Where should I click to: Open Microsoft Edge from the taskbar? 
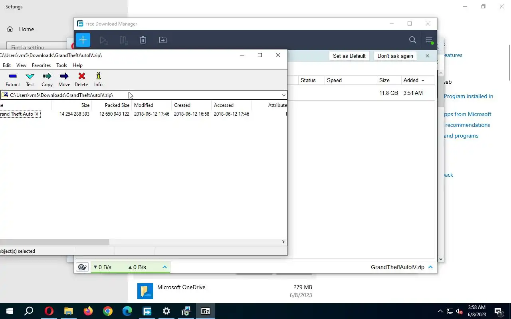click(x=127, y=311)
